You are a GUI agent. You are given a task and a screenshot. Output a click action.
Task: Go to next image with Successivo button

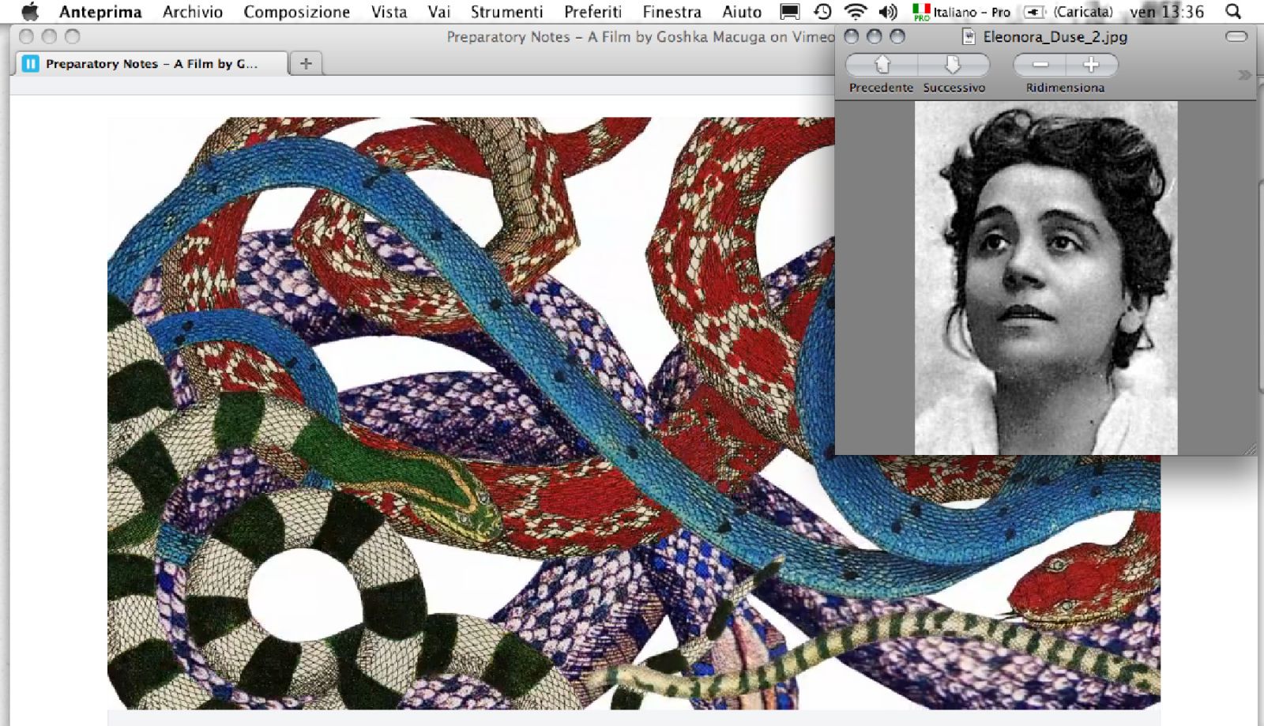pos(954,65)
